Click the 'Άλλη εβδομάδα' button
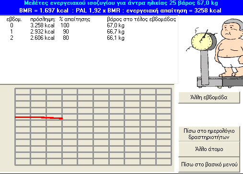 tap(209, 97)
